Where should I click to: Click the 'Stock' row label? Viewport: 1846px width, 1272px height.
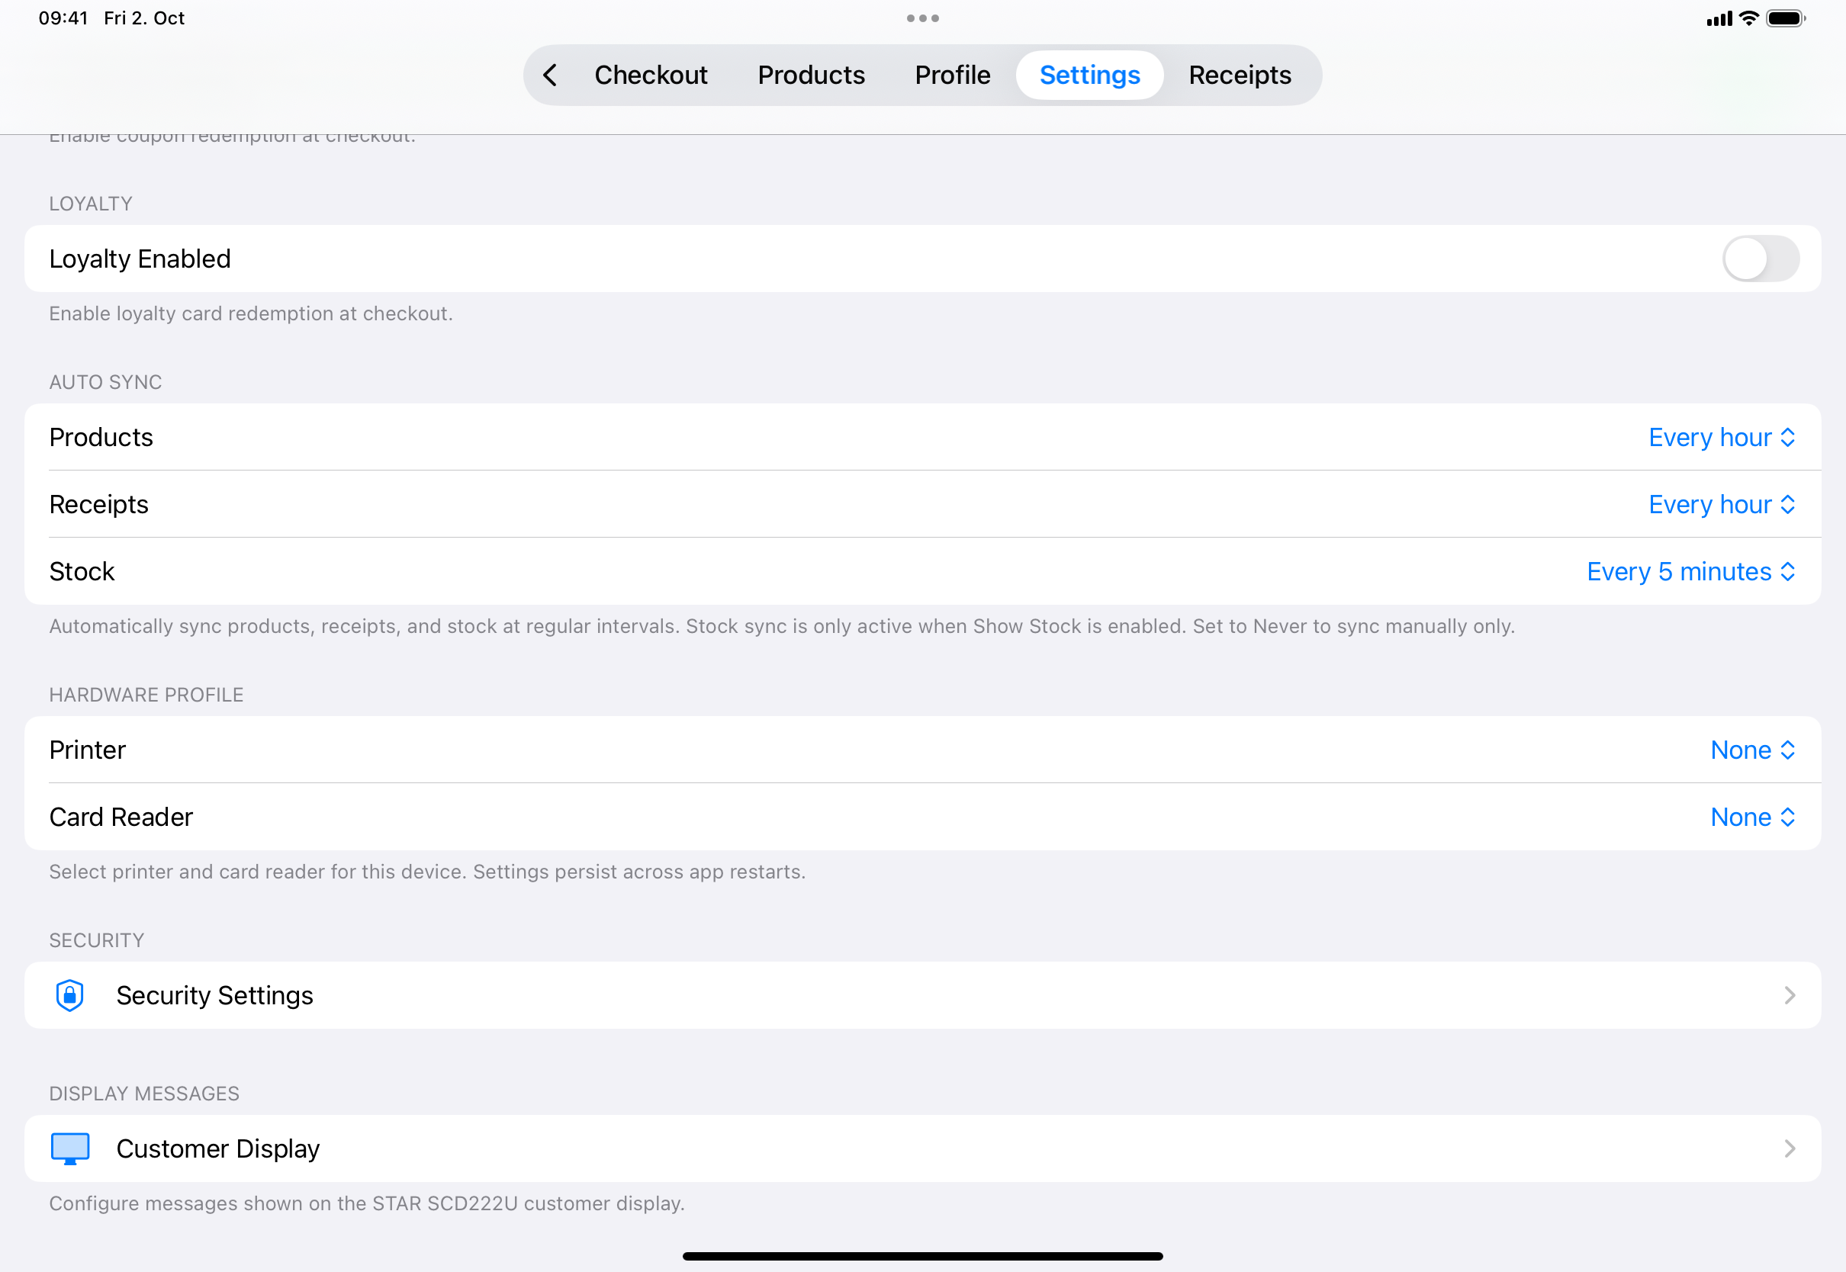pyautogui.click(x=82, y=570)
